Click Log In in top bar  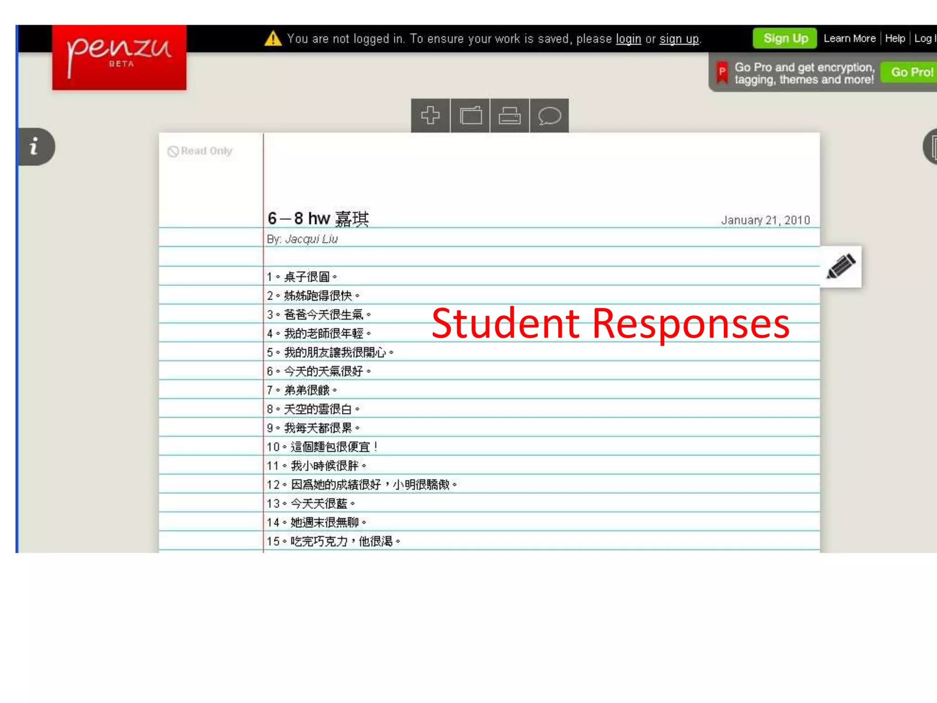pos(925,38)
